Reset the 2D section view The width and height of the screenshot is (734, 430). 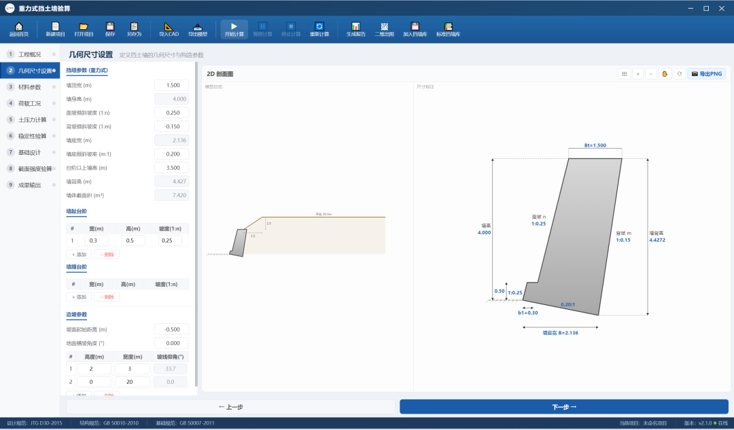coord(679,74)
